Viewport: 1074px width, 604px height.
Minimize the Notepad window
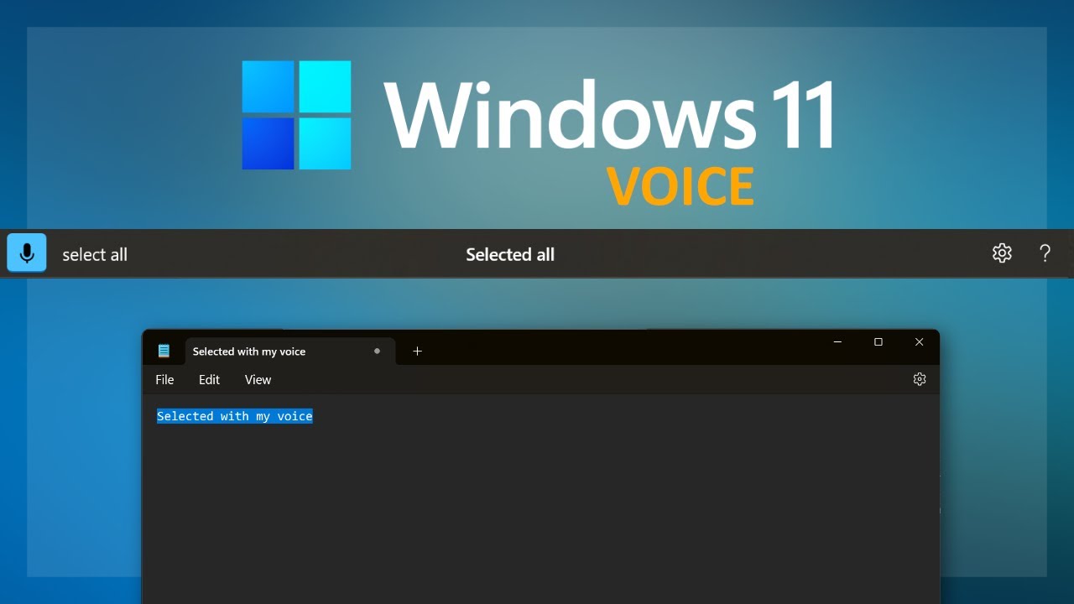(x=837, y=342)
